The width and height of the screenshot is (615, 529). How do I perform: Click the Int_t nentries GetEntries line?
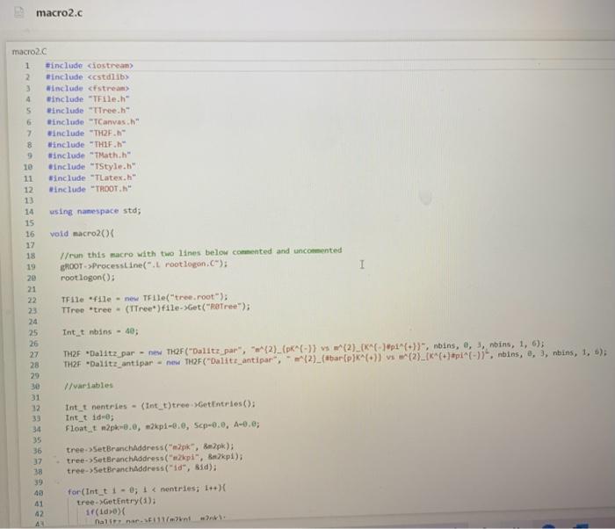point(160,405)
